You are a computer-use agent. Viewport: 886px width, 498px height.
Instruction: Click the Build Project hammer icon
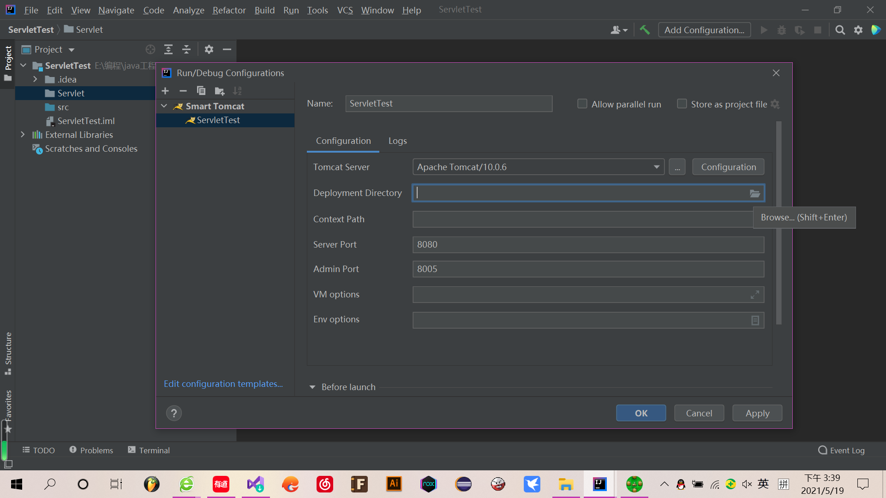tap(645, 30)
